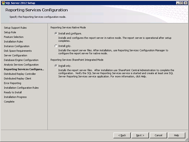Select Analysis Services Configuration step
The image size is (189, 142).
21,65
